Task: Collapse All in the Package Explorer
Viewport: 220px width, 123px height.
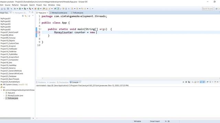Action: (x=23, y=16)
